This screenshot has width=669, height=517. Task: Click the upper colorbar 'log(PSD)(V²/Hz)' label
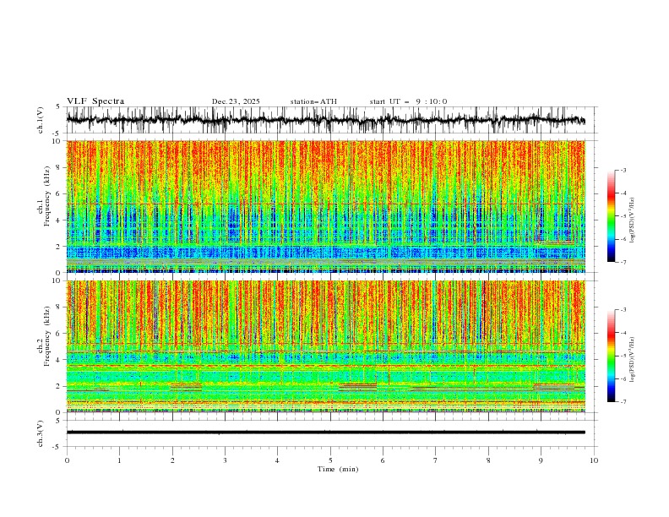coord(632,220)
